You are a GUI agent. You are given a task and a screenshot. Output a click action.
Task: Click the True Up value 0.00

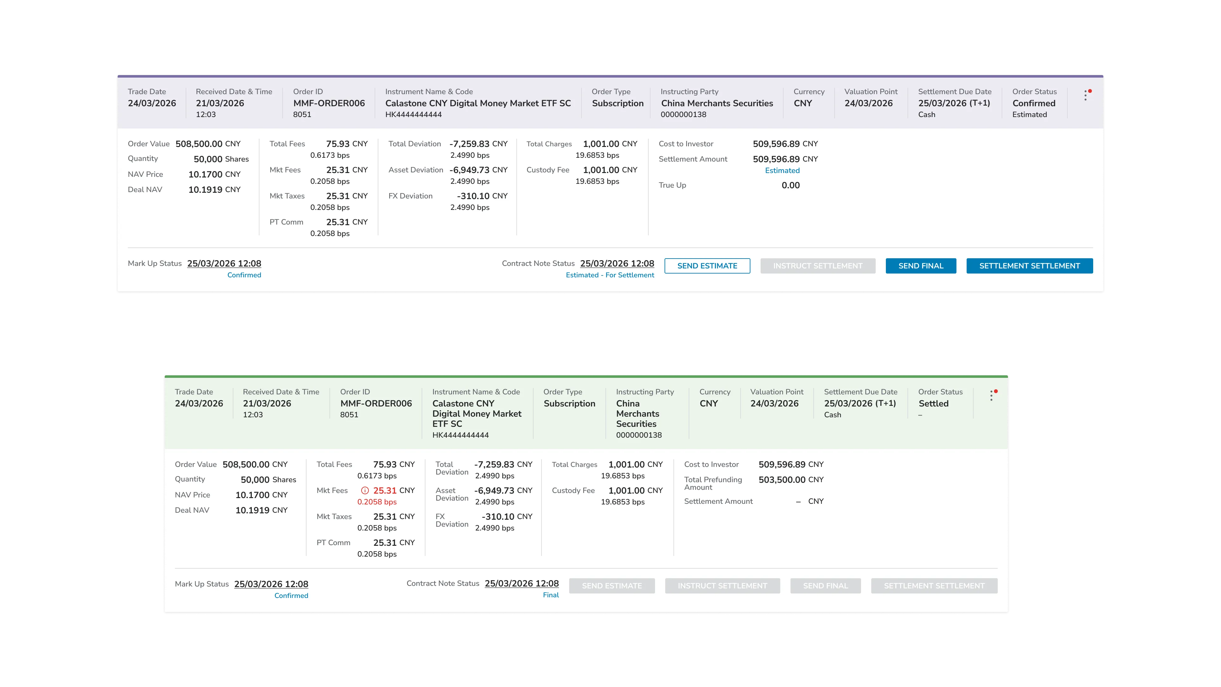790,185
